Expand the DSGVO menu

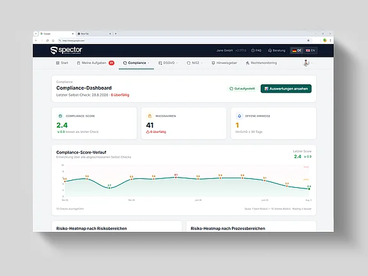[x=168, y=63]
